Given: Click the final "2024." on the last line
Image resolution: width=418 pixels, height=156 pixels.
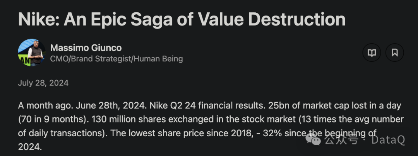Looking at the screenshot, I should (30, 147).
